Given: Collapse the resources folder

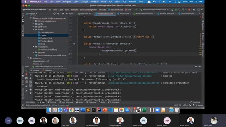Looking at the screenshot, I should (x=28, y=58).
